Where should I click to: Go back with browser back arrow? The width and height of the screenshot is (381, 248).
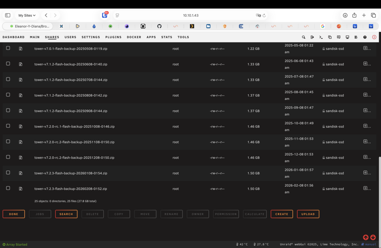click(x=46, y=15)
